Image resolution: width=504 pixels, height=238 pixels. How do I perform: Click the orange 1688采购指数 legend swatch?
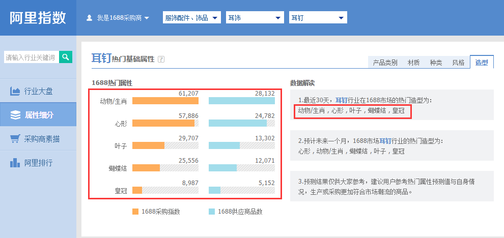(135, 212)
